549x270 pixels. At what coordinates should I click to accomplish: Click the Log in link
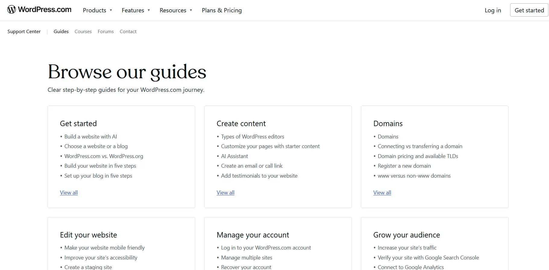pos(493,10)
